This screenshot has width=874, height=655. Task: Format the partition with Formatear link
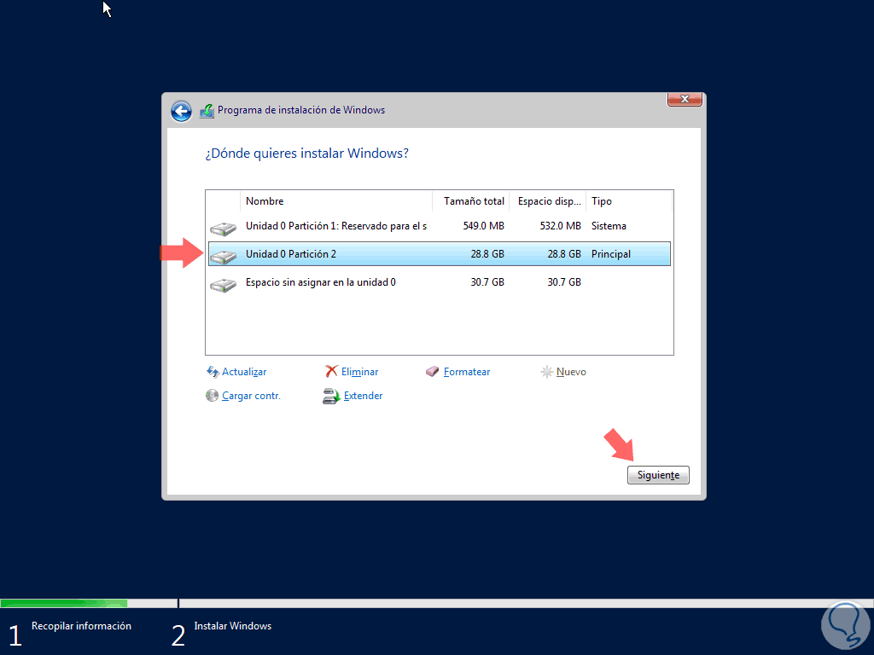click(x=467, y=372)
